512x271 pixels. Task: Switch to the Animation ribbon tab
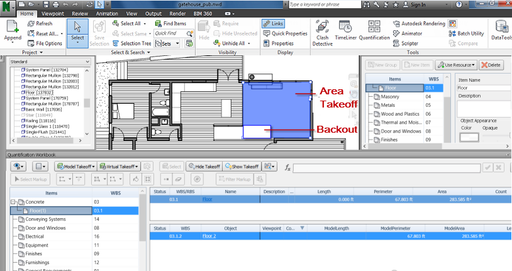107,14
